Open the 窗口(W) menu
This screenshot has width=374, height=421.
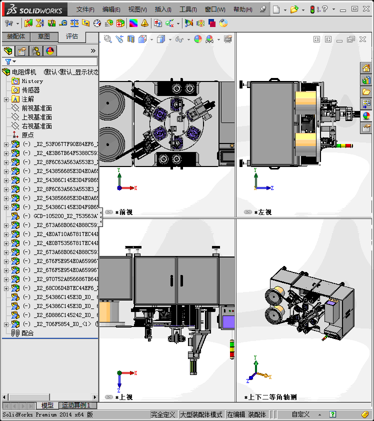(x=215, y=9)
